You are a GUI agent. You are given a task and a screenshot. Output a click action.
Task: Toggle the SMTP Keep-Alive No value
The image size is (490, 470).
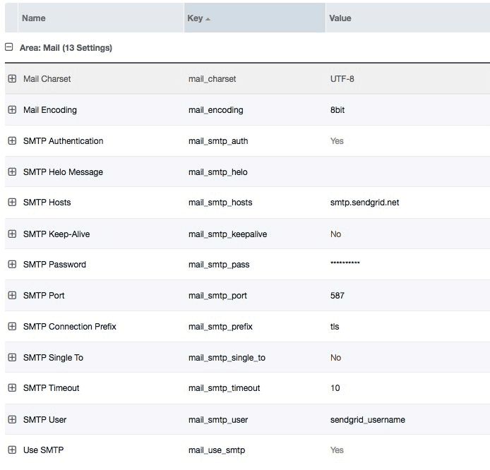coord(335,234)
